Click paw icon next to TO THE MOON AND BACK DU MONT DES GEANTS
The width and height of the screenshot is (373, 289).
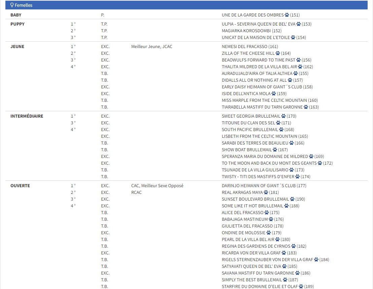pos(320,163)
